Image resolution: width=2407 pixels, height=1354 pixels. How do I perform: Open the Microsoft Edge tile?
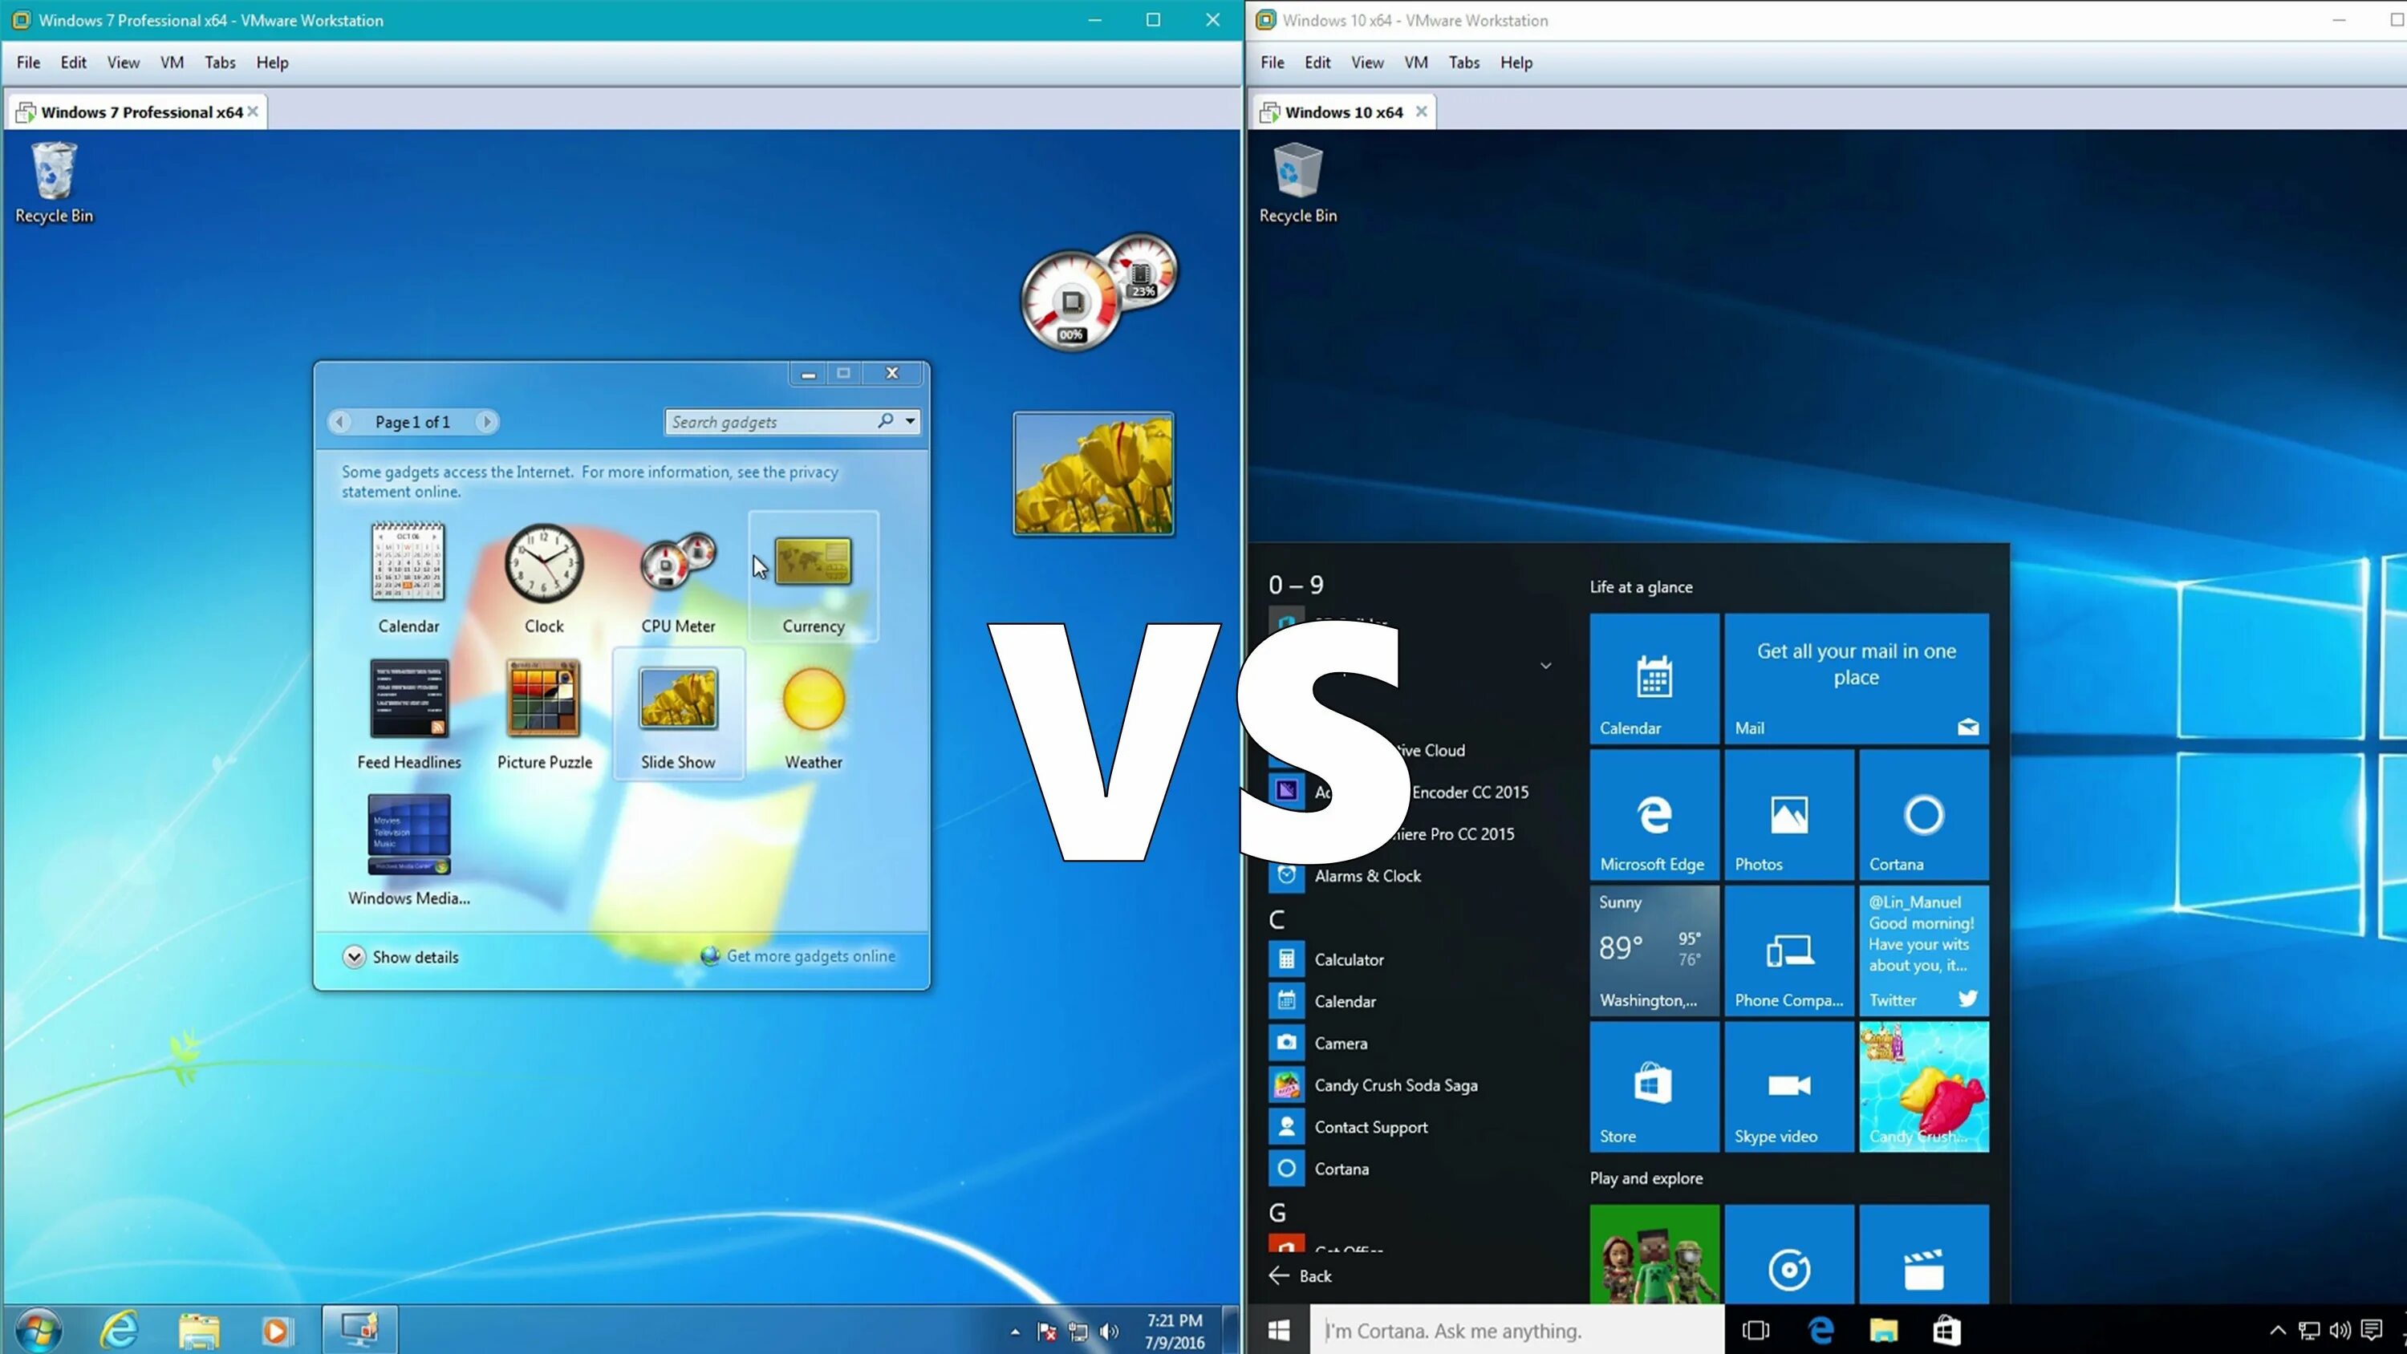coord(1651,815)
